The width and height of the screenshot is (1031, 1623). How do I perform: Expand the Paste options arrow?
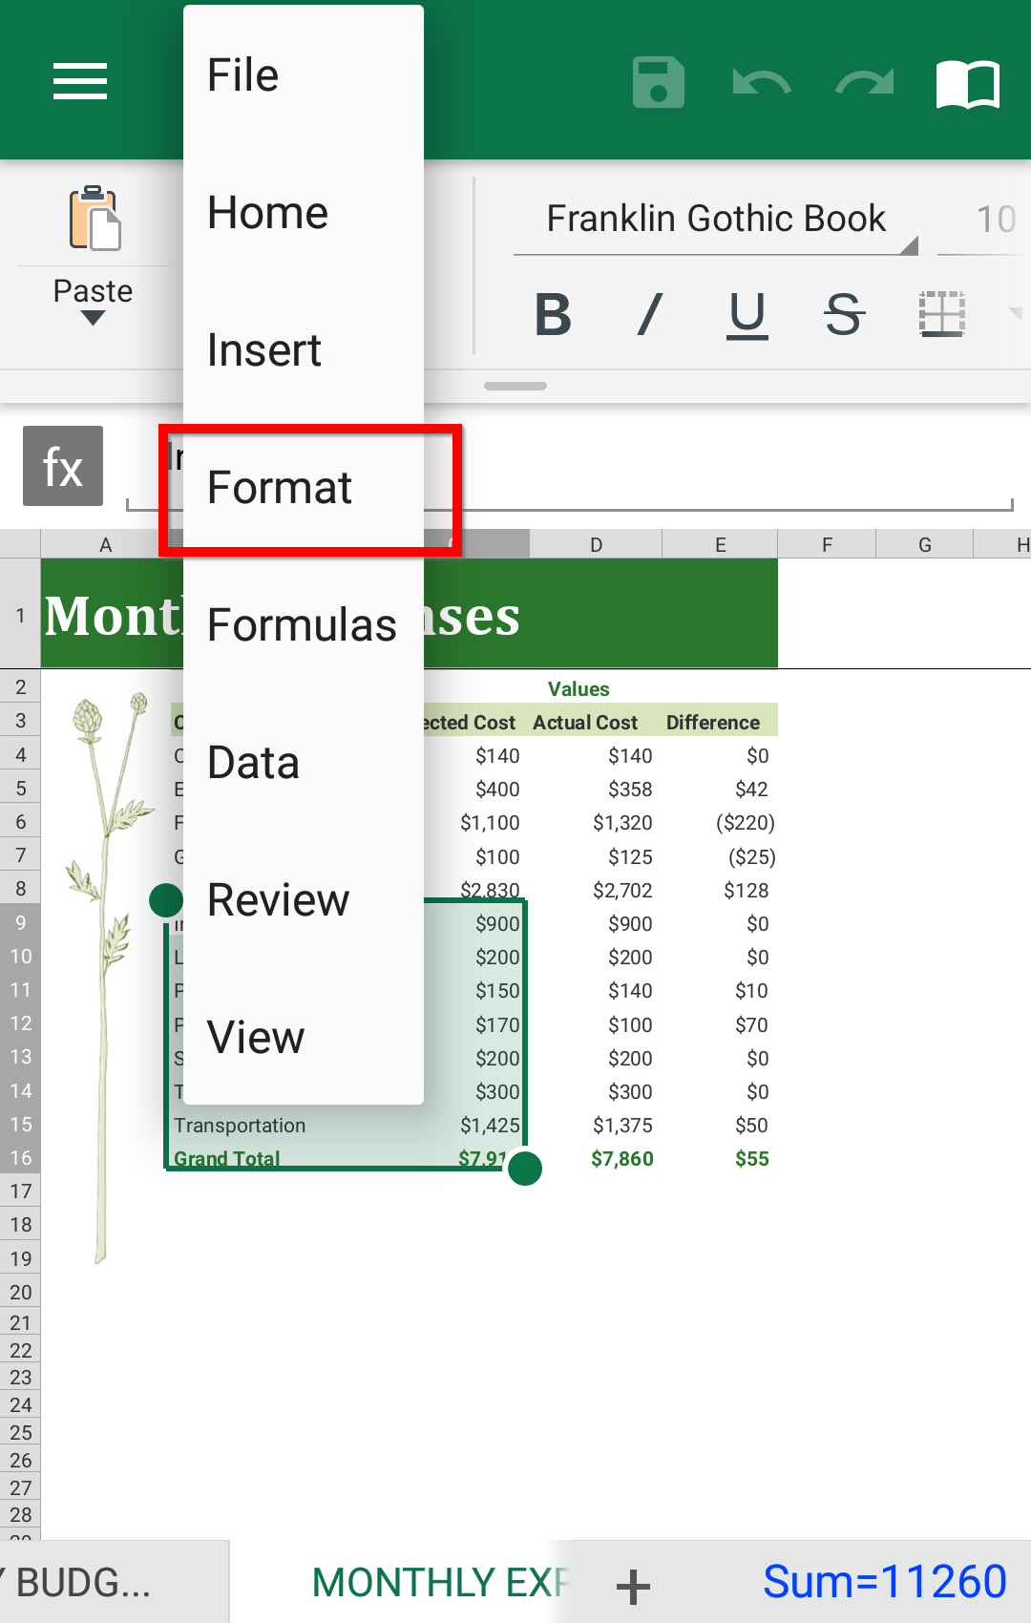coord(93,318)
